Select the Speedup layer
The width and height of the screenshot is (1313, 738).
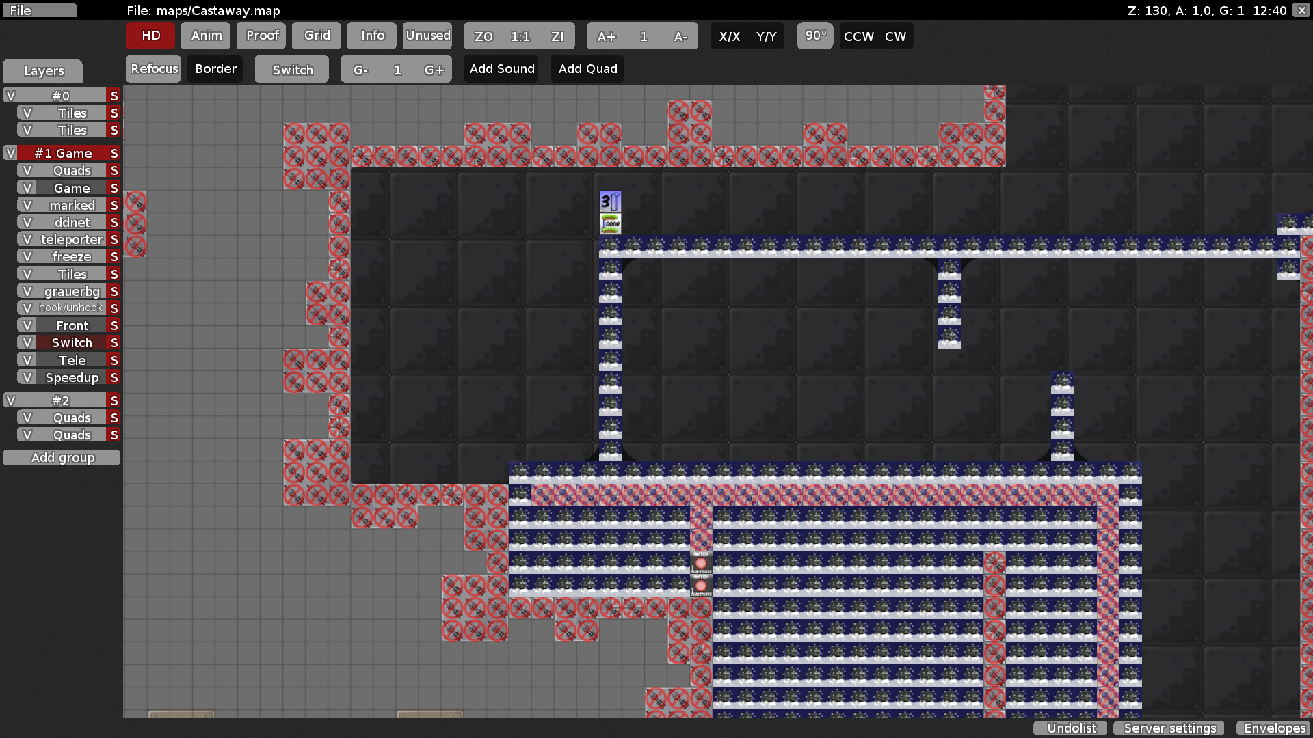point(72,377)
